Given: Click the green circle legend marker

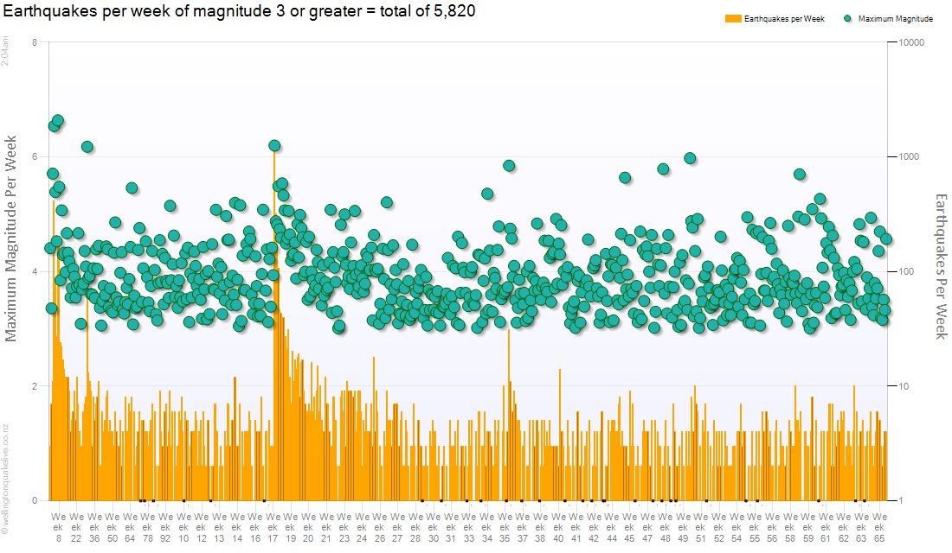Looking at the screenshot, I should pyautogui.click(x=847, y=18).
